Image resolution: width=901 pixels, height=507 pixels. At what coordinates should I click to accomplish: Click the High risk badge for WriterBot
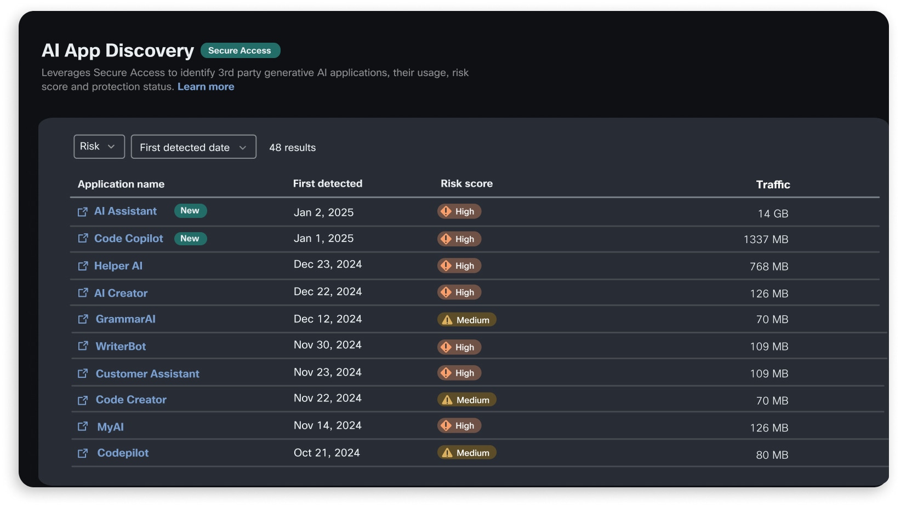[x=459, y=347]
